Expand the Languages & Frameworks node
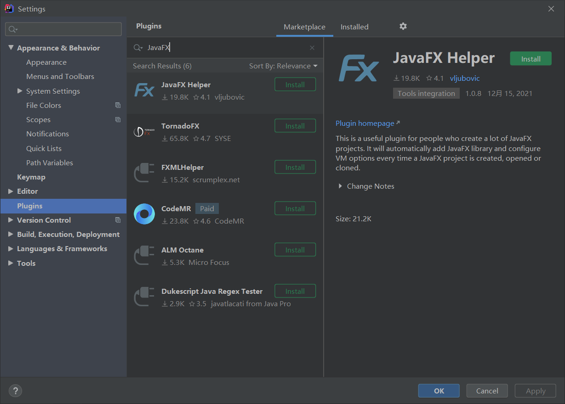Image resolution: width=565 pixels, height=404 pixels. point(11,248)
